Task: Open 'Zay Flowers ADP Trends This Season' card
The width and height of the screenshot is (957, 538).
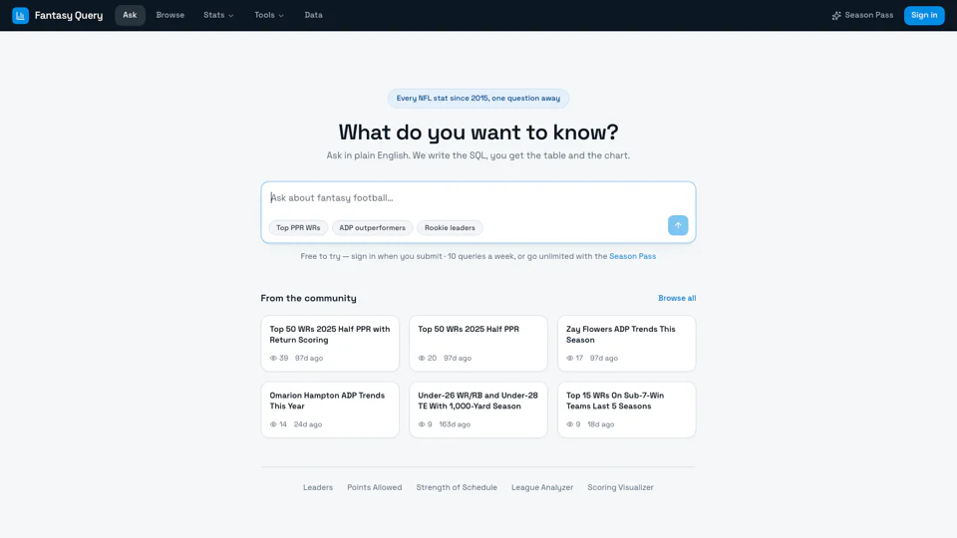Action: (627, 344)
